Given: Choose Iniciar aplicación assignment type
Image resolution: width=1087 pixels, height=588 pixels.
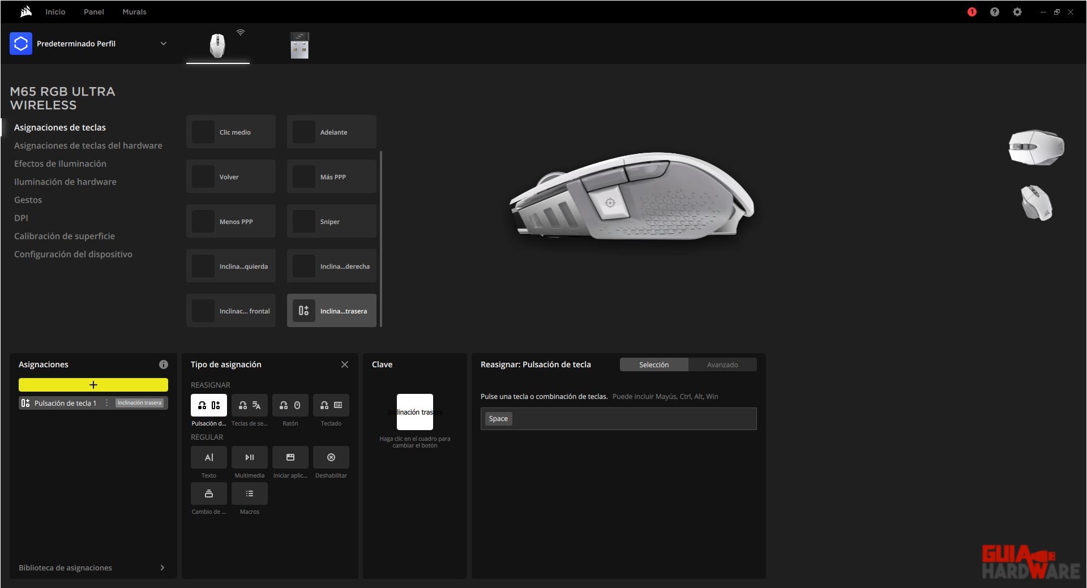Looking at the screenshot, I should coord(290,457).
